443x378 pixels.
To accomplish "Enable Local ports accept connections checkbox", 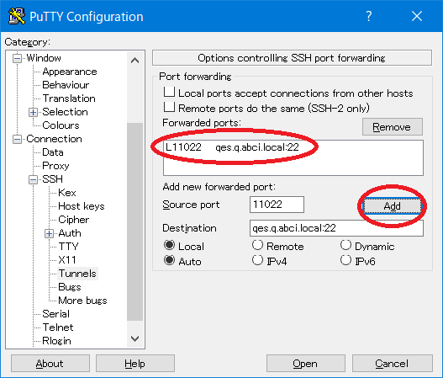I will coord(169,92).
